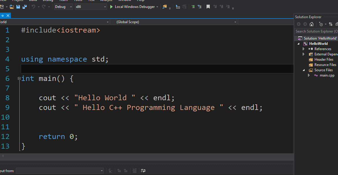Collapse the main function code region
Image resolution: width=338 pixels, height=175 pixels.
tap(18, 79)
